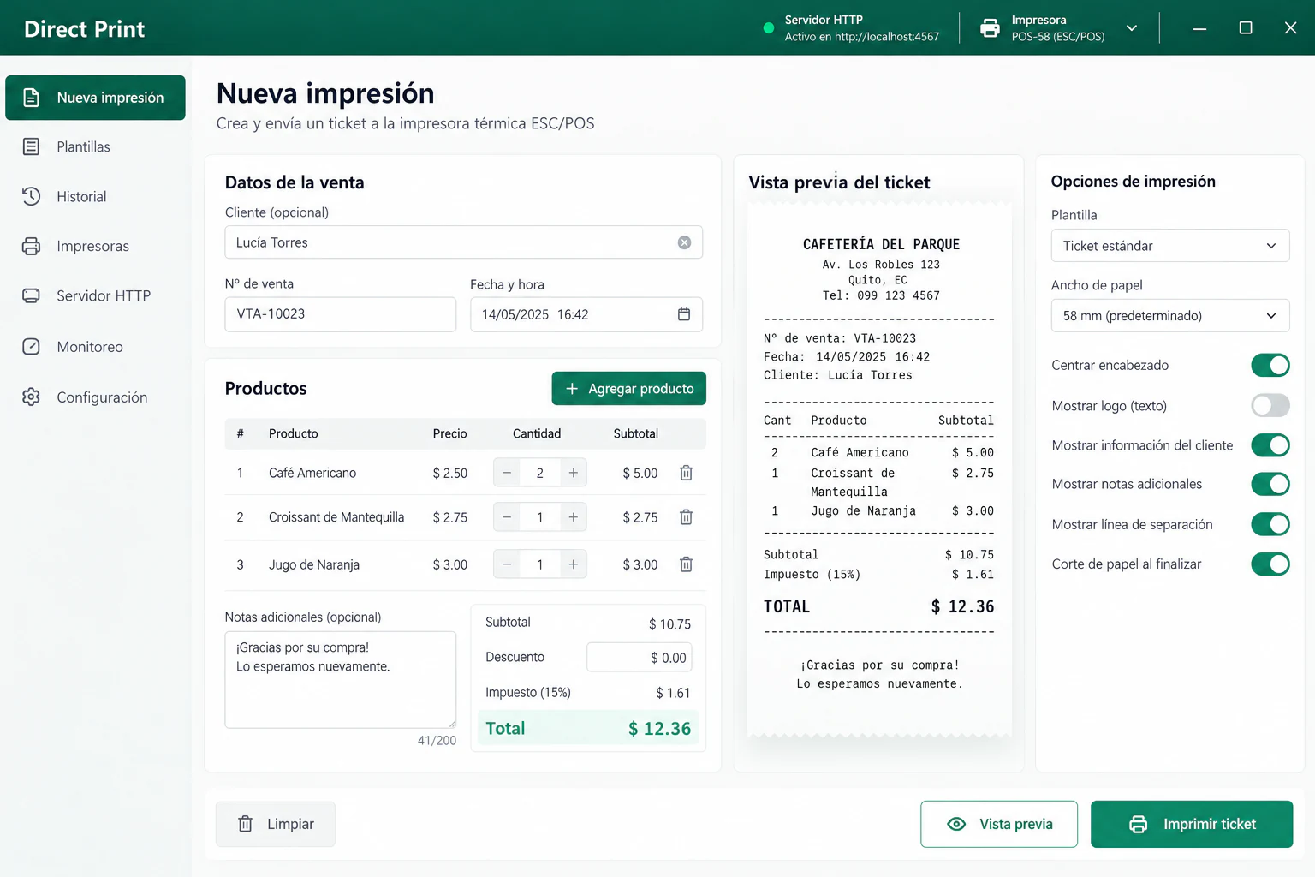Increase Croissant de Mantequilla quantity
The image size is (1315, 877).
click(573, 517)
